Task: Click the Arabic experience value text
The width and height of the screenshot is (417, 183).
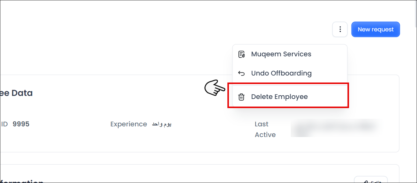Action: pyautogui.click(x=162, y=124)
